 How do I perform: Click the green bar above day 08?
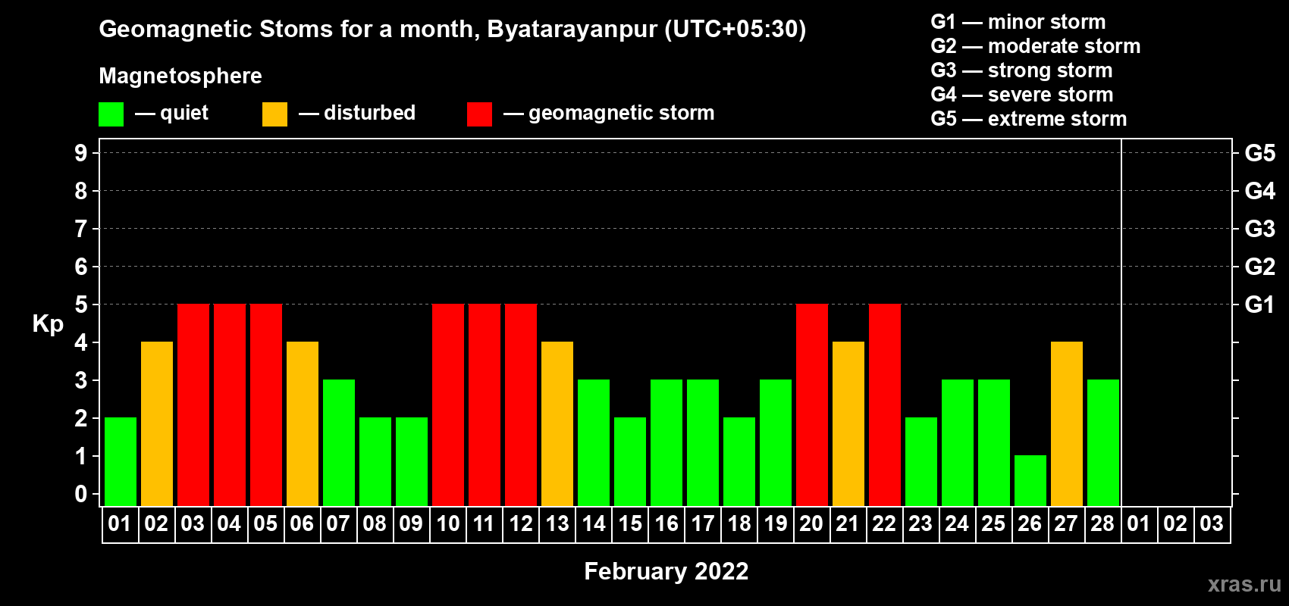[375, 461]
